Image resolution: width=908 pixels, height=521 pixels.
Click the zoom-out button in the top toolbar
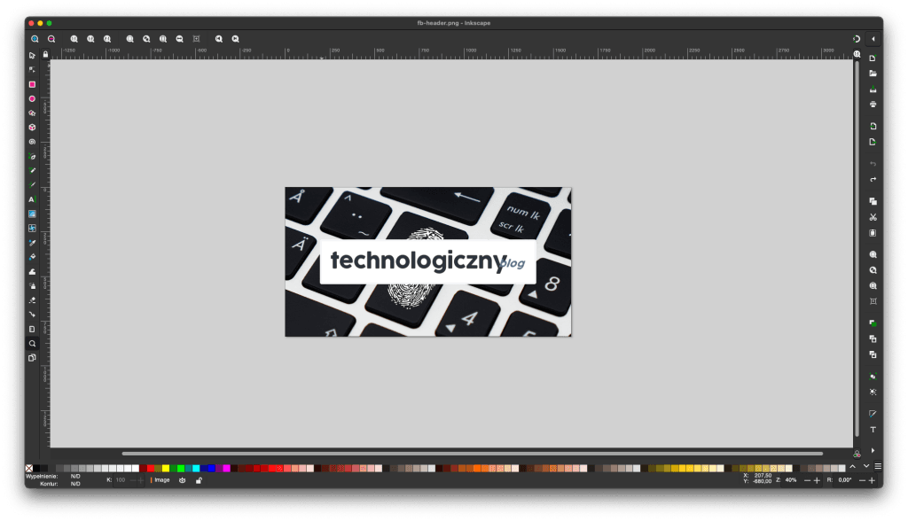point(51,39)
